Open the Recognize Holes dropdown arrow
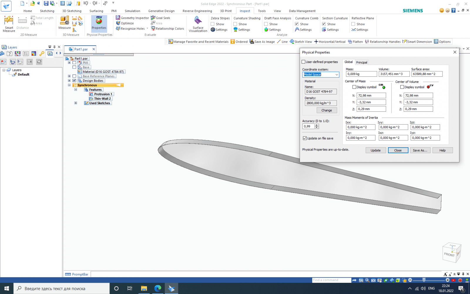This screenshot has height=294, width=470. pyautogui.click(x=147, y=29)
